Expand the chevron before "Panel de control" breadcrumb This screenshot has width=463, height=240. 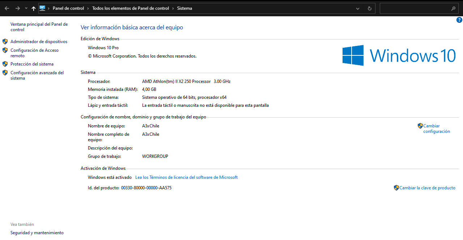(49, 8)
